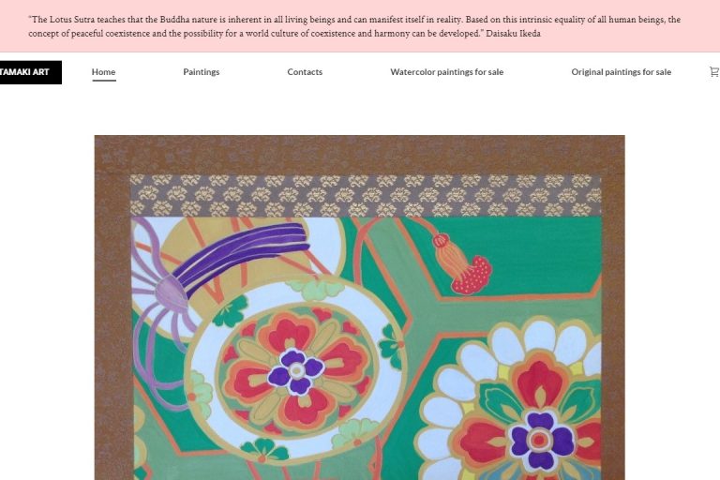
Task: Click the lavender knot of purple tassel
Action: 172,292
